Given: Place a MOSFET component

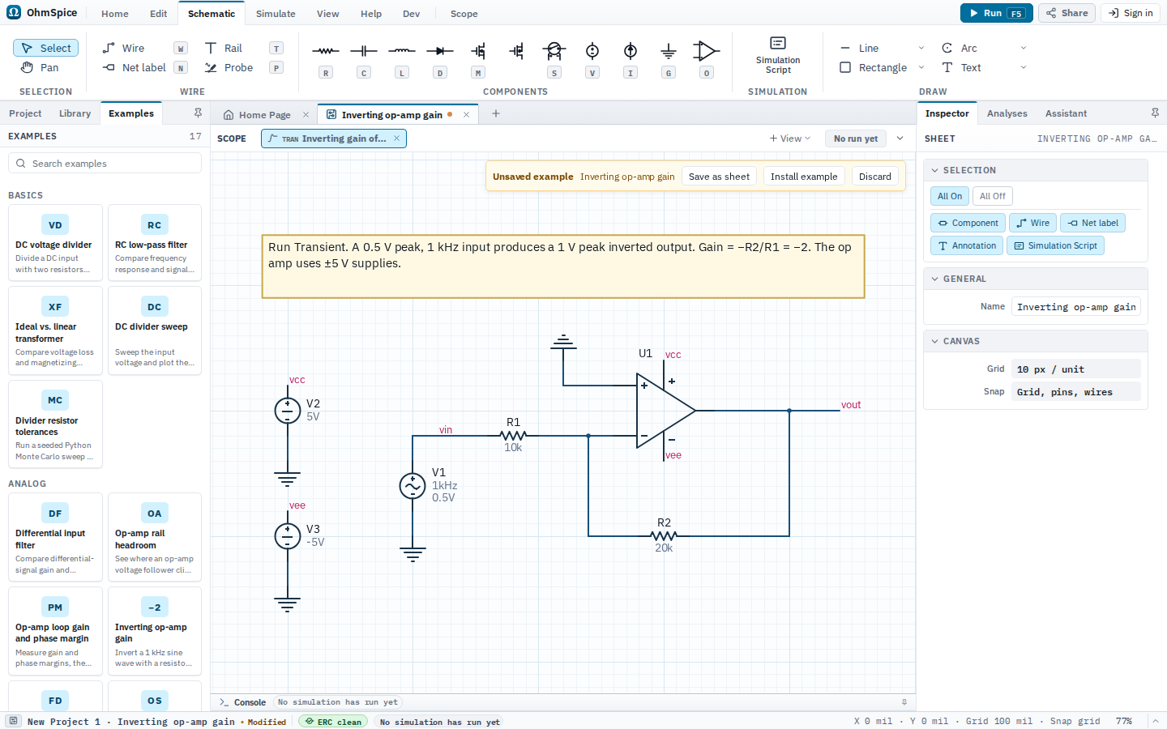Looking at the screenshot, I should pos(478,59).
